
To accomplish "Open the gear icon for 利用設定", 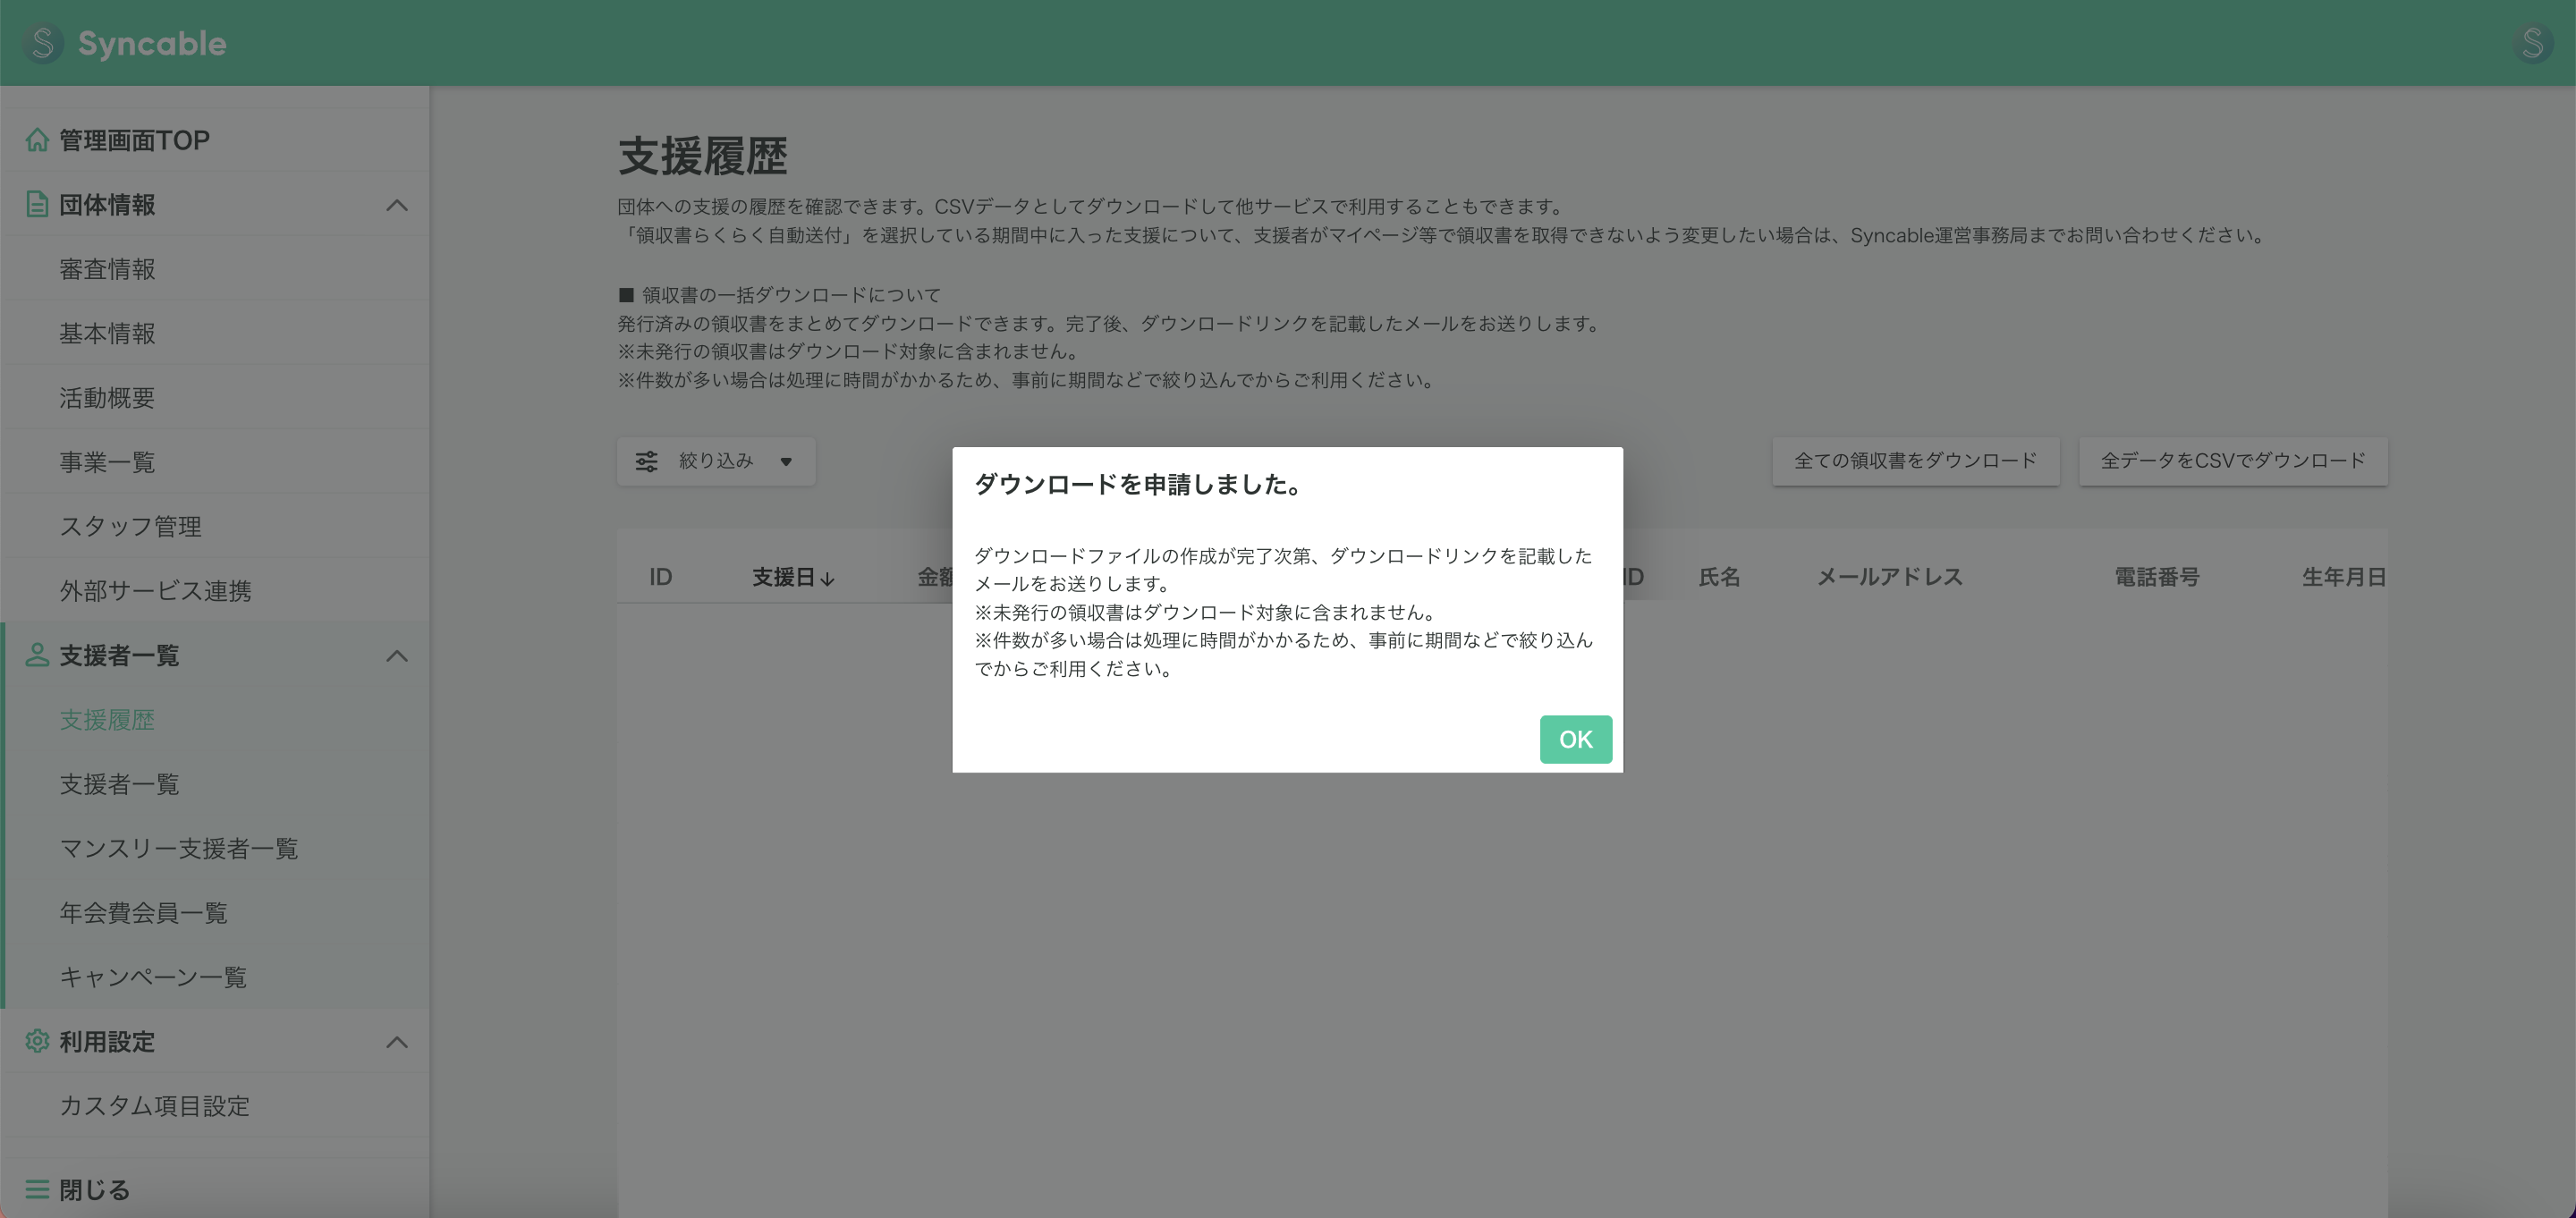I will 37,1041.
